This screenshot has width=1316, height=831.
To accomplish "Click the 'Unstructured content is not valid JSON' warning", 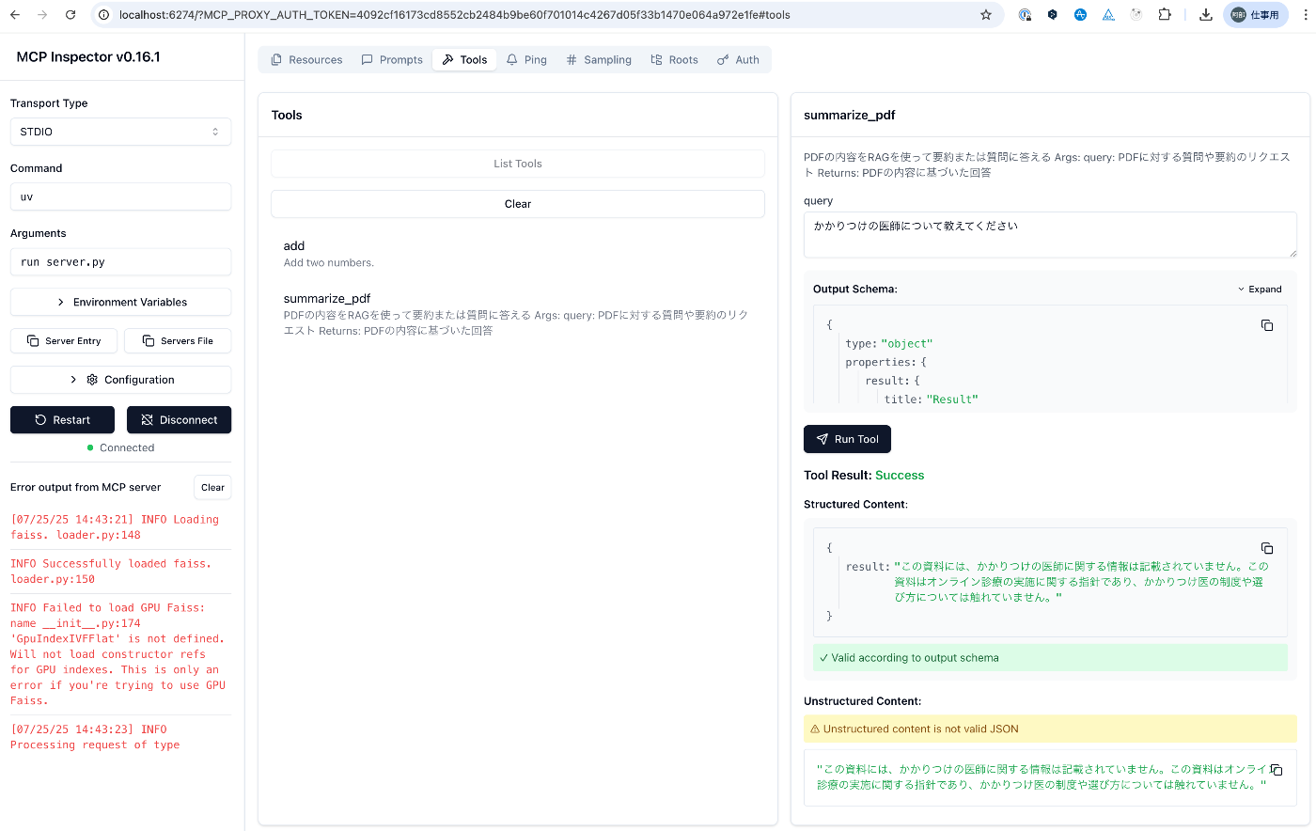I will [1050, 729].
